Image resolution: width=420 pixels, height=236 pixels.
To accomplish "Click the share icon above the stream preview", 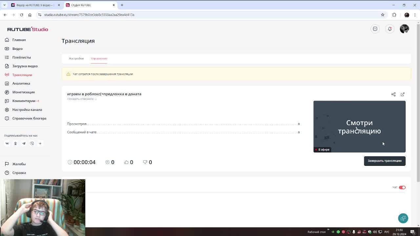I will 393,94.
